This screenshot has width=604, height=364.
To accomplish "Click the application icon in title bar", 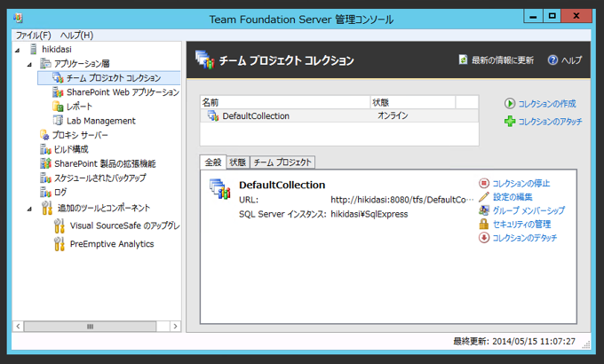I will point(18,18).
